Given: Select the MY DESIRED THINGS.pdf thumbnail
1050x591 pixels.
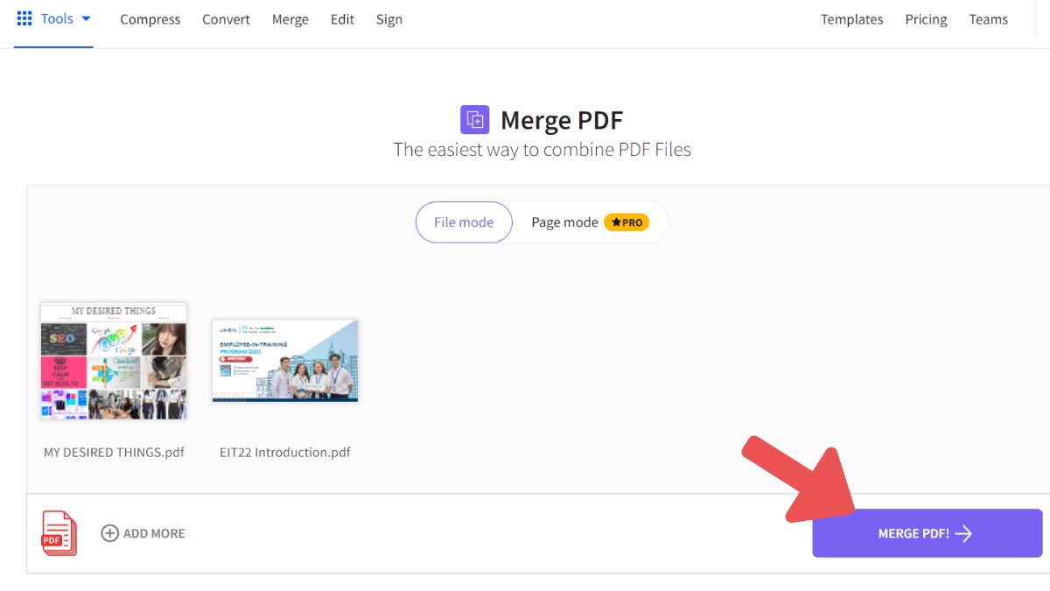Looking at the screenshot, I should [x=113, y=361].
